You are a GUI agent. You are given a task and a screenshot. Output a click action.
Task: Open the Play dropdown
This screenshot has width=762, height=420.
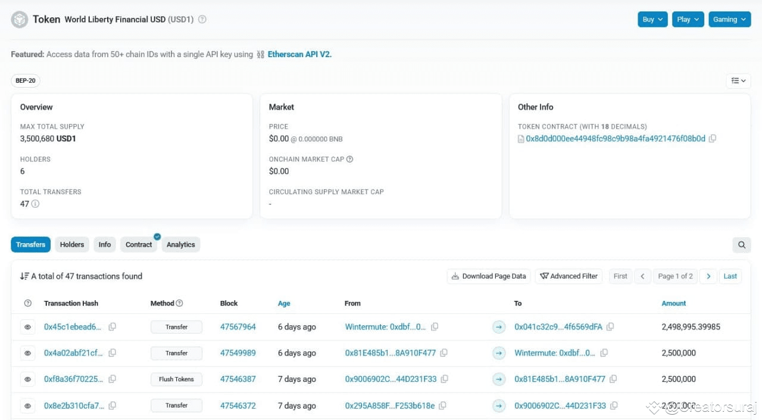pos(688,20)
